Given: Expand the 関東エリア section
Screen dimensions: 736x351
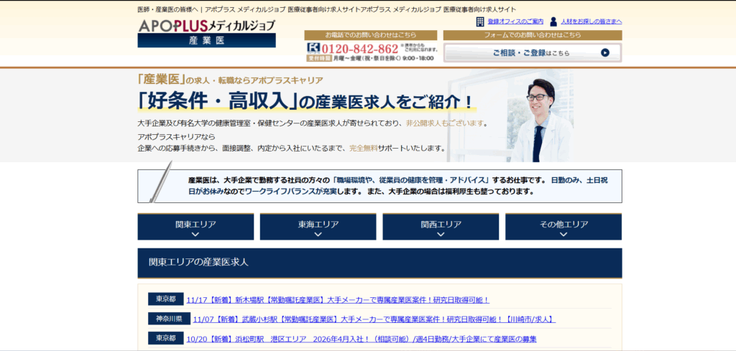Looking at the screenshot, I should tap(195, 227).
